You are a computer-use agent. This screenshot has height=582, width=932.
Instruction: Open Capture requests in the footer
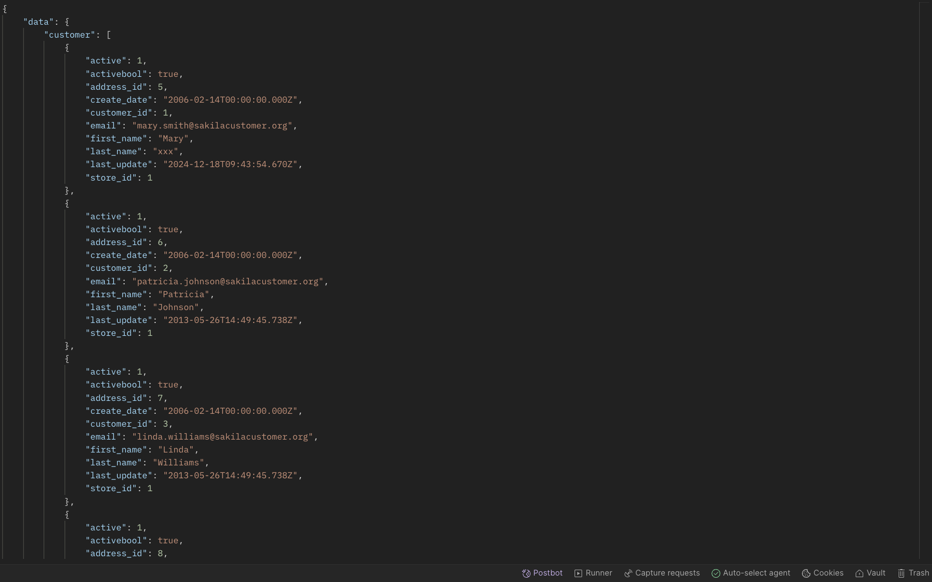click(x=662, y=573)
